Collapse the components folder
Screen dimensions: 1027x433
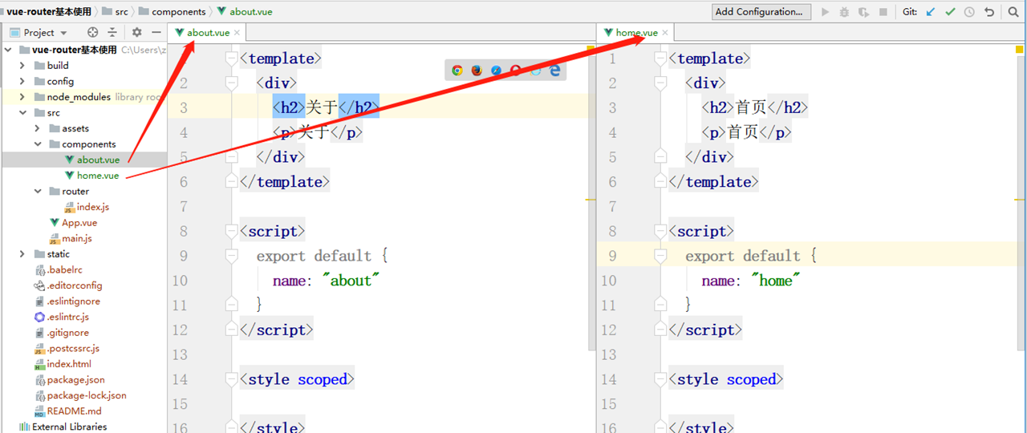coord(38,144)
